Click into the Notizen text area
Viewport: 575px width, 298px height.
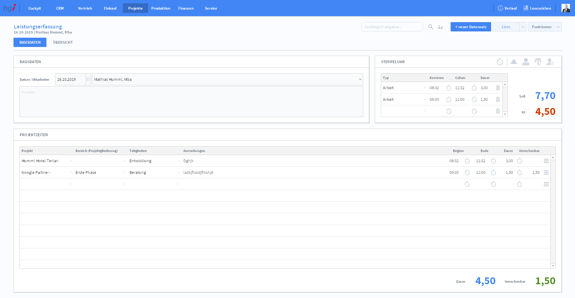point(191,102)
